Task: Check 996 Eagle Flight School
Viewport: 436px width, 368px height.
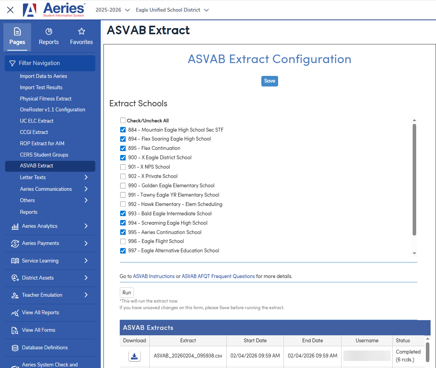Action: [x=123, y=241]
